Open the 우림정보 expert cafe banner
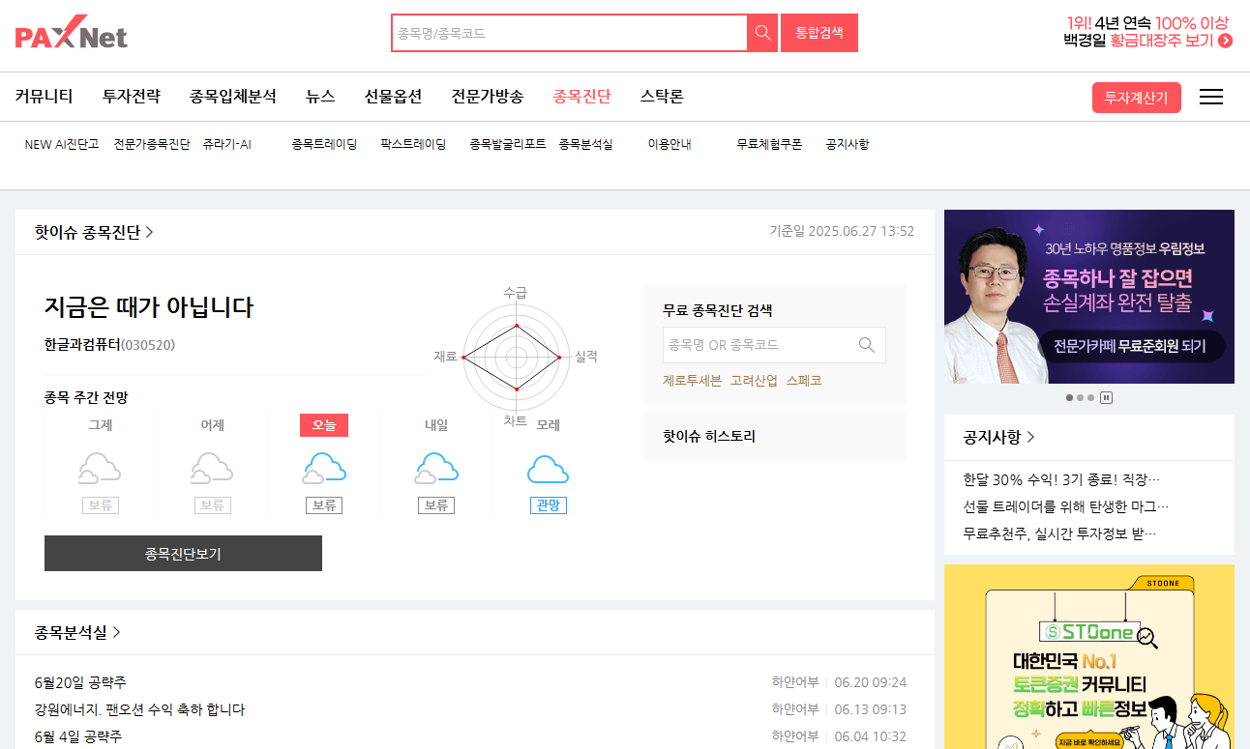Image resolution: width=1250 pixels, height=749 pixels. click(1089, 297)
